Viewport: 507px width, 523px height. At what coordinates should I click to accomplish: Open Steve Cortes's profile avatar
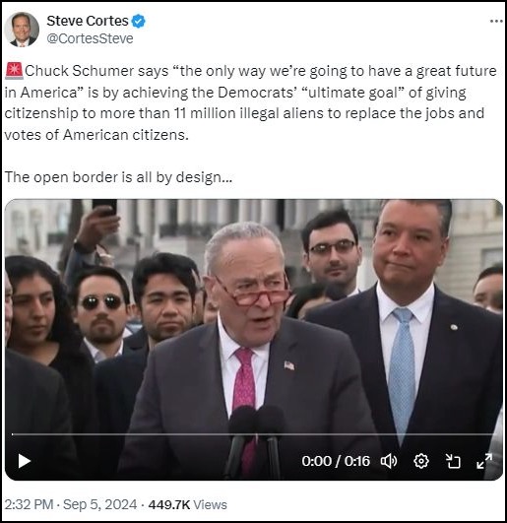22,30
